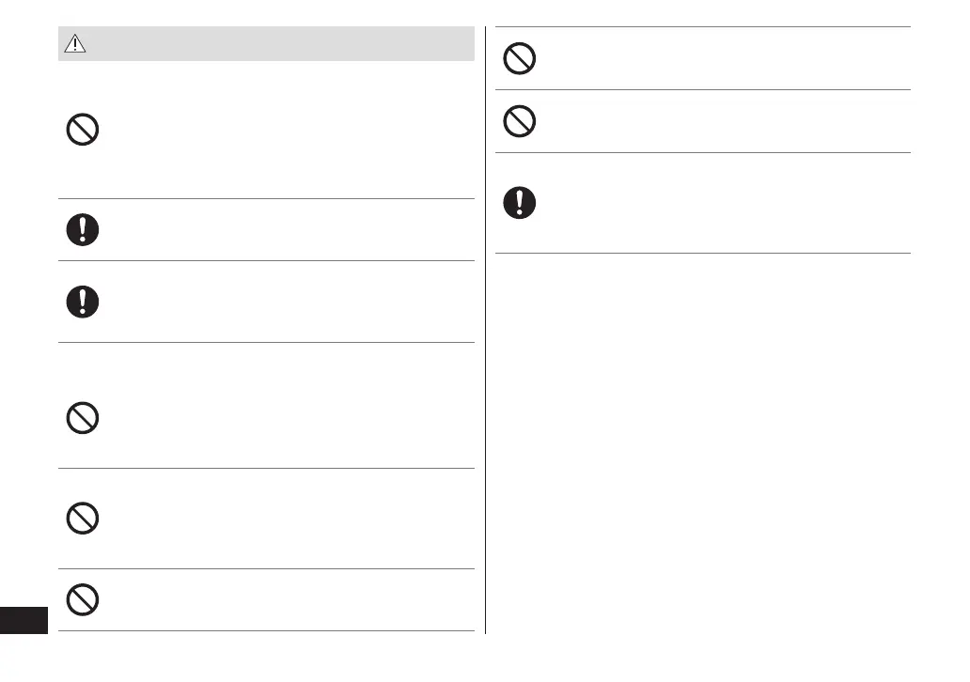Click the black page tab at the bottom-left edge

pyautogui.click(x=23, y=621)
